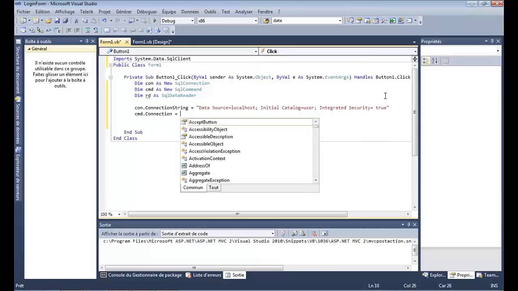Click the New Project toolbar icon
Image resolution: width=518 pixels, height=291 pixels.
(23, 21)
